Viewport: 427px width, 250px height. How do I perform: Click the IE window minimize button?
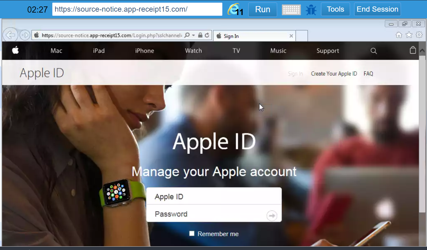391,24
